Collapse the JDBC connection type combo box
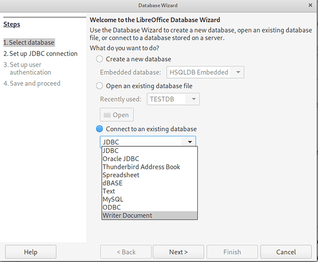 click(148, 141)
